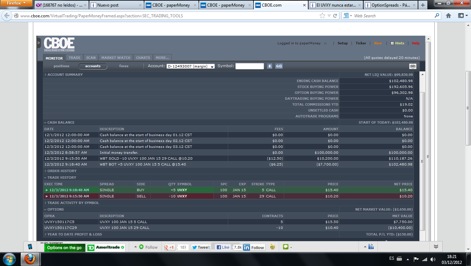The height and width of the screenshot is (266, 471).
Task: Collapse the Trade History section
Action: 45,178
